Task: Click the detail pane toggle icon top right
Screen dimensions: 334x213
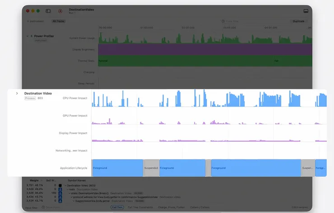Action: (x=306, y=11)
